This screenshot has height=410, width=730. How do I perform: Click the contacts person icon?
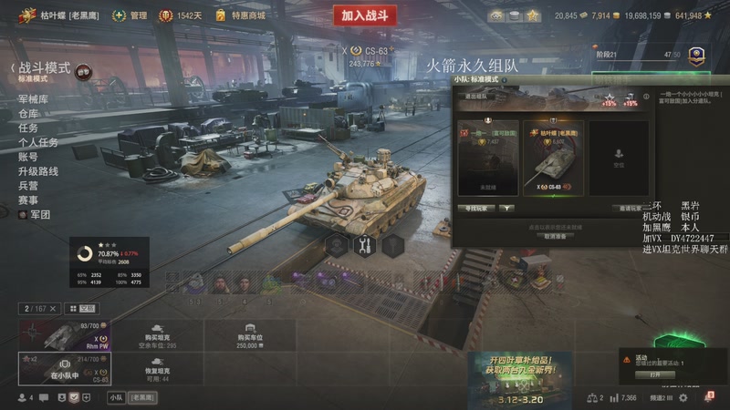click(x=22, y=398)
